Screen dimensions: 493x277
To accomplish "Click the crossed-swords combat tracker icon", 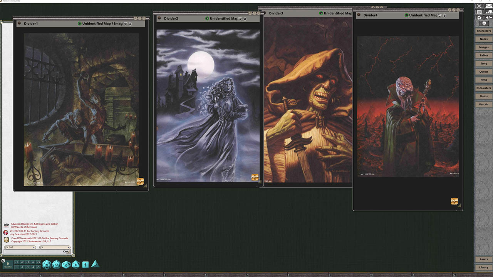I will [x=479, y=5].
